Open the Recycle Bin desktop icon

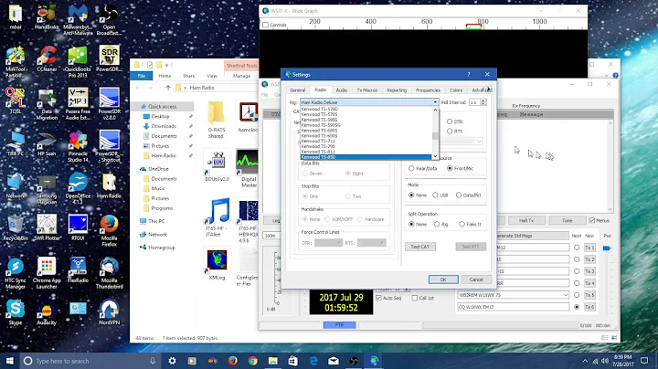tap(16, 227)
